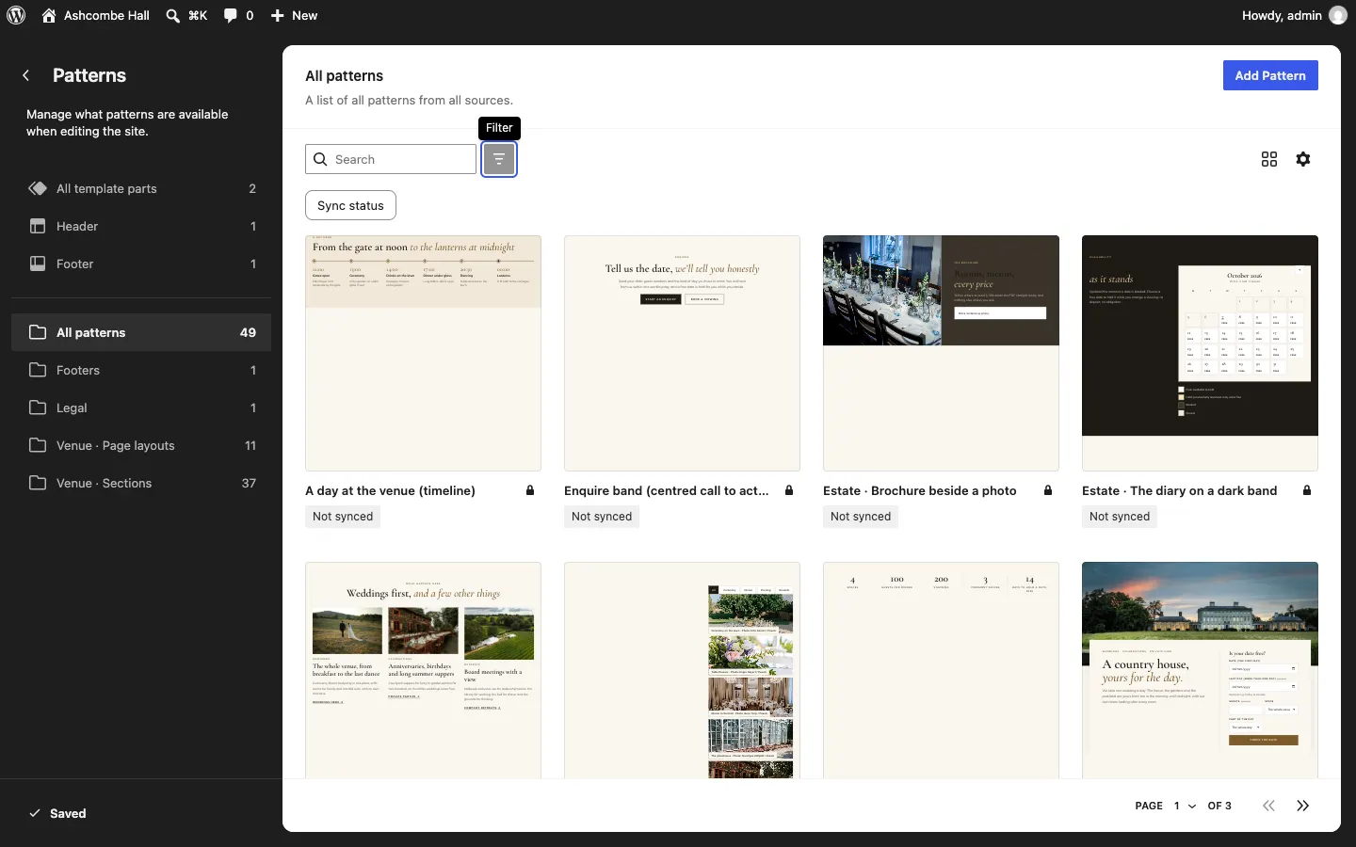1356x847 pixels.
Task: Click Estate · Brochure beside a photo title
Action: (920, 490)
